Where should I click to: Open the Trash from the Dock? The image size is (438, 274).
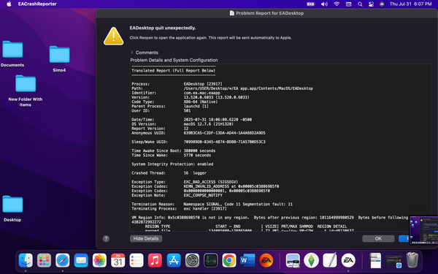[x=412, y=260]
